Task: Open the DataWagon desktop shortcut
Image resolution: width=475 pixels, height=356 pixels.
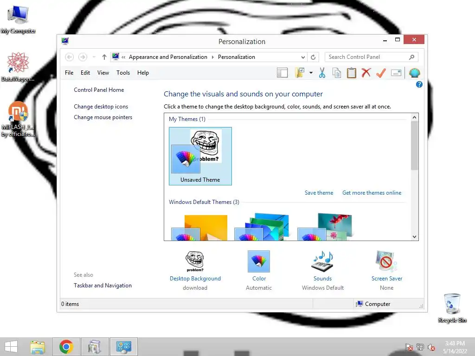Action: click(x=18, y=67)
